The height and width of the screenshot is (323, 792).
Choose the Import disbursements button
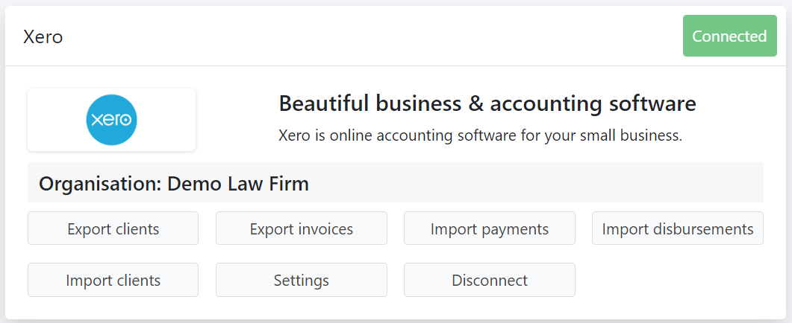click(x=678, y=228)
